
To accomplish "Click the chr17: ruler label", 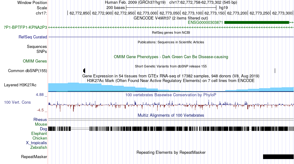I will click(x=41, y=13).
